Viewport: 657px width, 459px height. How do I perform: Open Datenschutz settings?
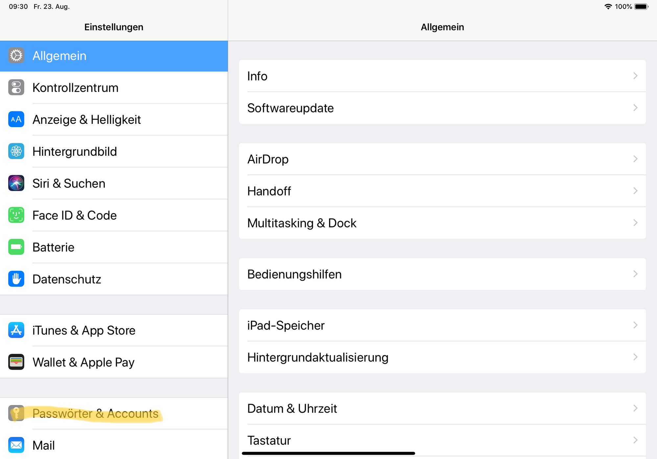pyautogui.click(x=114, y=279)
